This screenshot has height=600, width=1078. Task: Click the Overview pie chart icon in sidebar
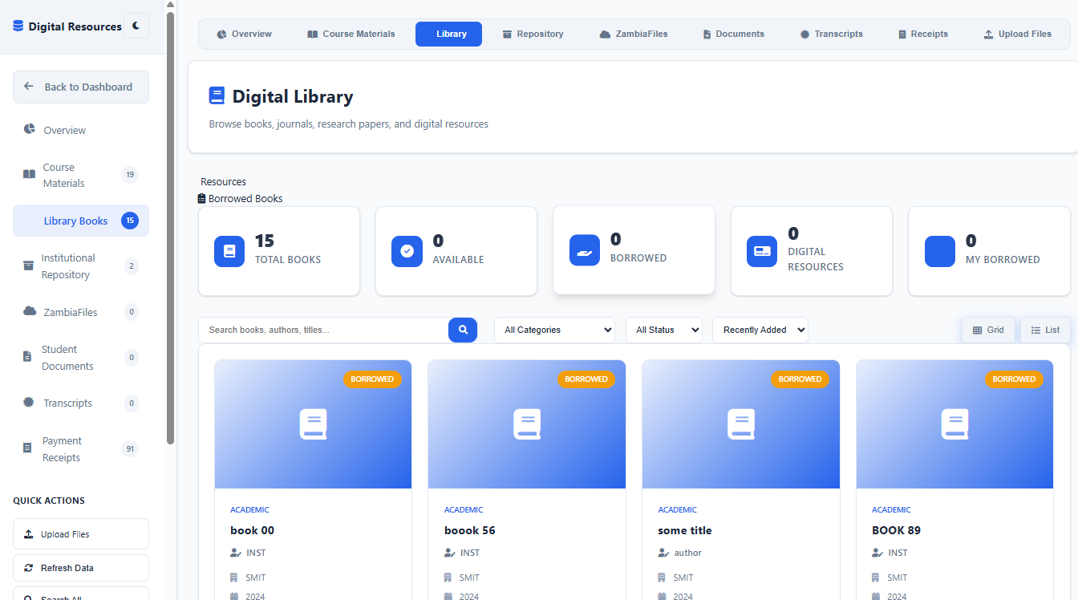click(30, 129)
